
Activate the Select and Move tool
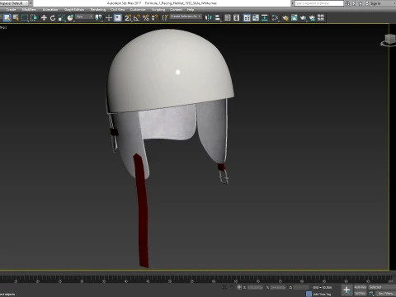(x=44, y=18)
